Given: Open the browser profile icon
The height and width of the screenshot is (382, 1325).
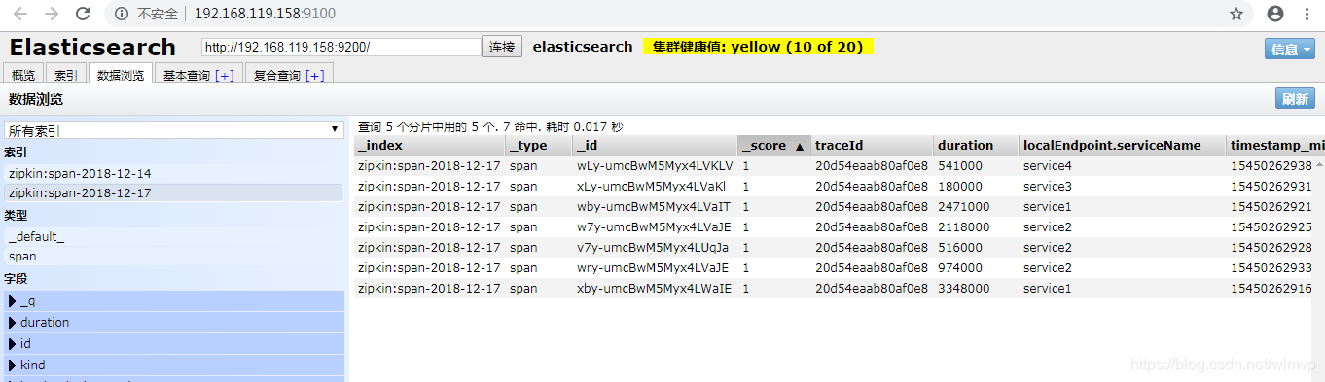Looking at the screenshot, I should pyautogui.click(x=1276, y=14).
